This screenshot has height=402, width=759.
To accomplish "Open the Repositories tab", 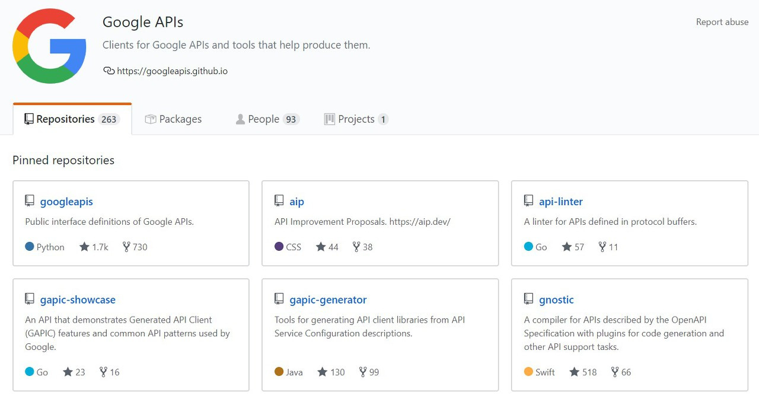I will 71,119.
